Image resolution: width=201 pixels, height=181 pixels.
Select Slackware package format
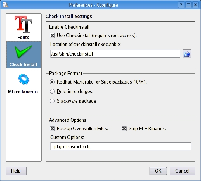click(x=52, y=101)
